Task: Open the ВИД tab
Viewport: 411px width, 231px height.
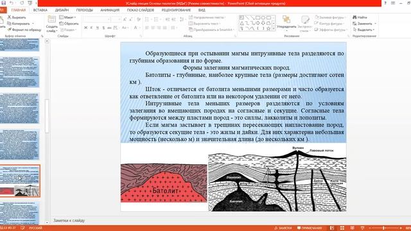Action: (x=202, y=10)
